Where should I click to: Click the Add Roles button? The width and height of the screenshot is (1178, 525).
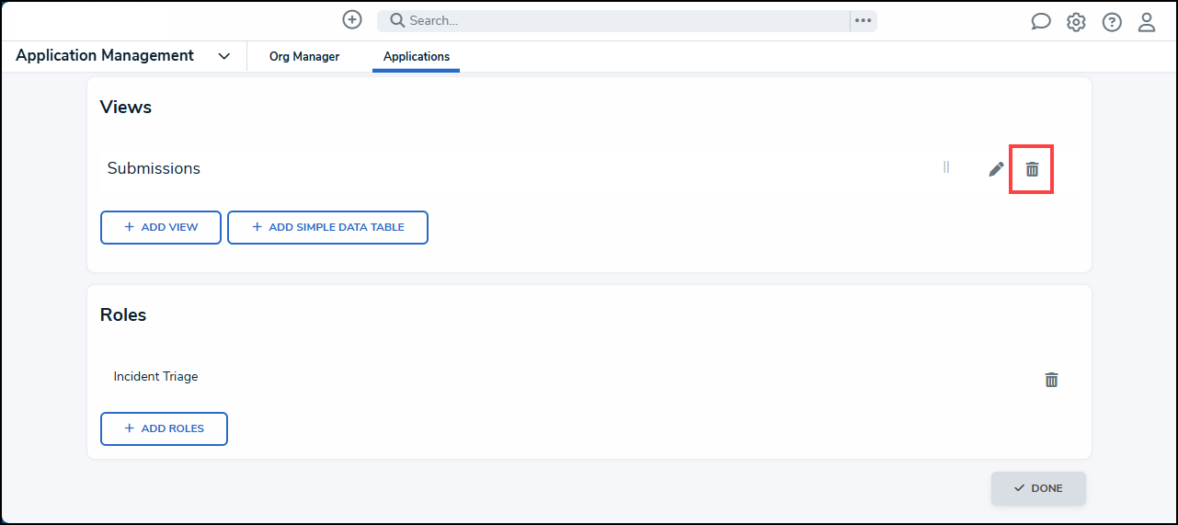(x=164, y=428)
